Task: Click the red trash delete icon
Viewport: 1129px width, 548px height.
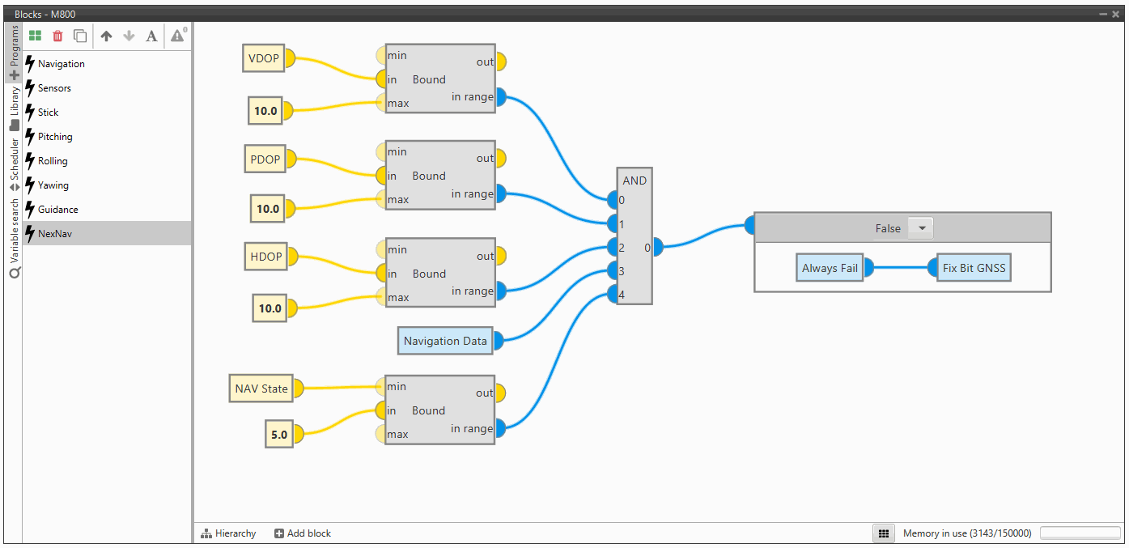Action: tap(57, 36)
